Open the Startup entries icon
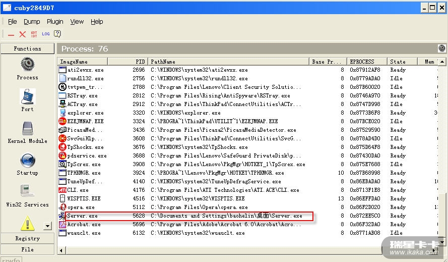Viewport: 448px width, 262px height. click(27, 161)
